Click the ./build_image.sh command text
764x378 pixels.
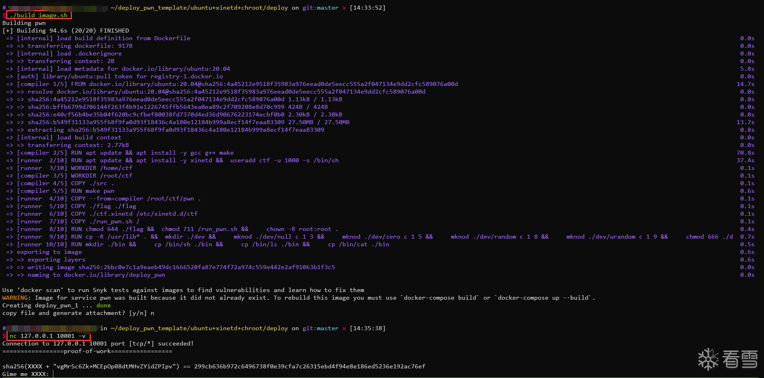point(39,15)
